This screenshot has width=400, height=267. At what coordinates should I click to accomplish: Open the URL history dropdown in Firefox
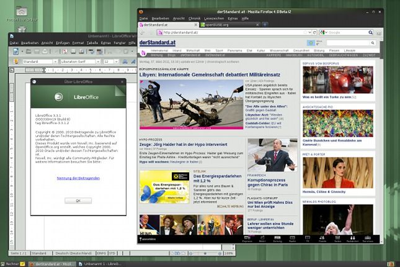pos(309,32)
